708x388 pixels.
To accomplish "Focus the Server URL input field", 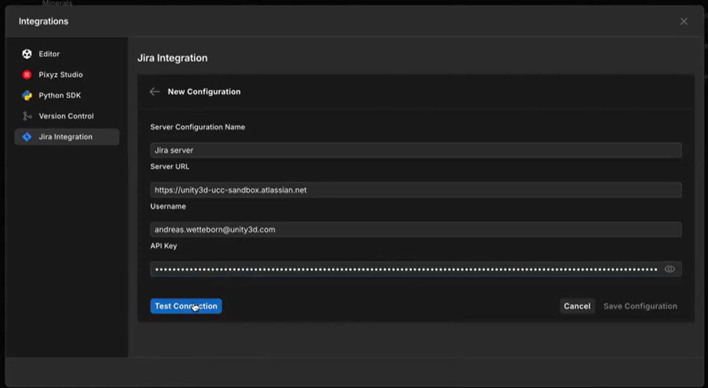I will click(x=415, y=190).
